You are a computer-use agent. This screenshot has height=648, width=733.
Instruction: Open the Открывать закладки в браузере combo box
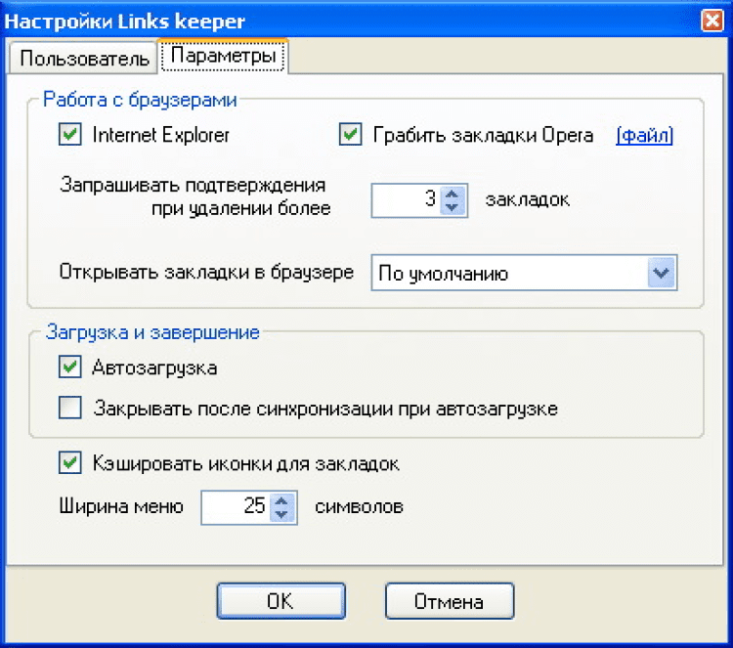[x=508, y=273]
